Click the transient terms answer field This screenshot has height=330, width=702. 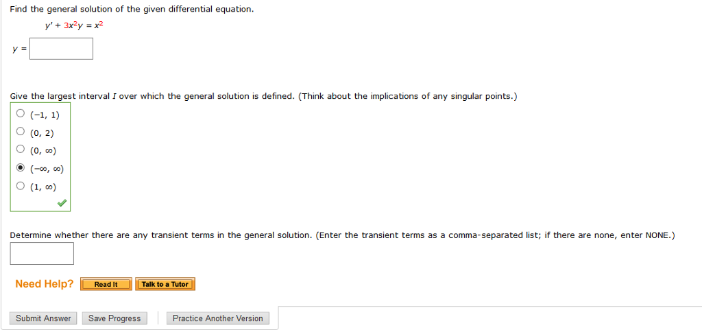[x=42, y=253]
